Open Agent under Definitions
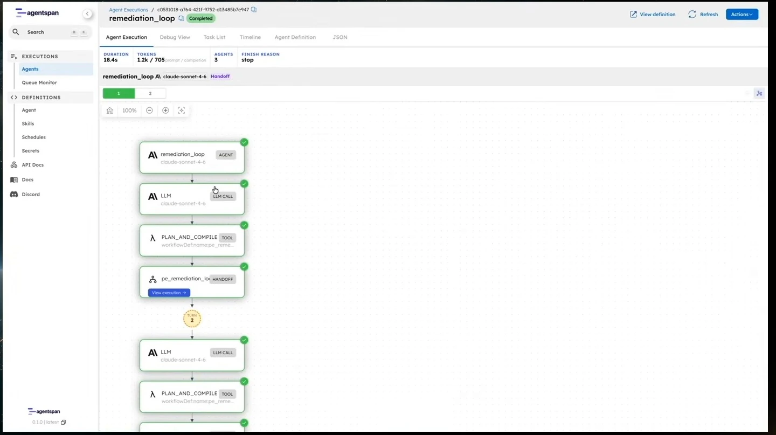 (x=29, y=110)
